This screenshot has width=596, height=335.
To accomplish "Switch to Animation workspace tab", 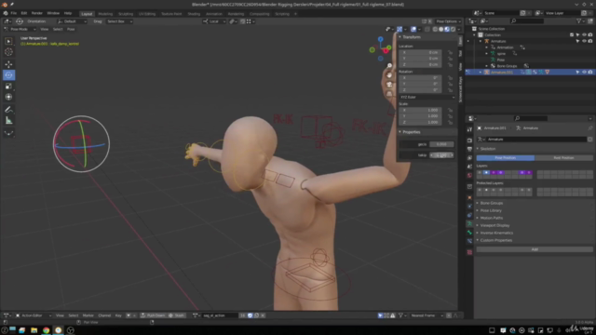I will click(214, 14).
